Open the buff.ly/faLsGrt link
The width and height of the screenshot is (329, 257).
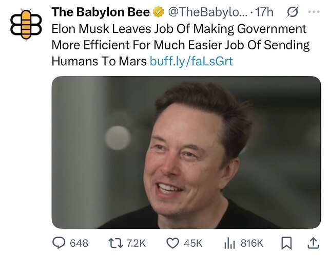191,62
